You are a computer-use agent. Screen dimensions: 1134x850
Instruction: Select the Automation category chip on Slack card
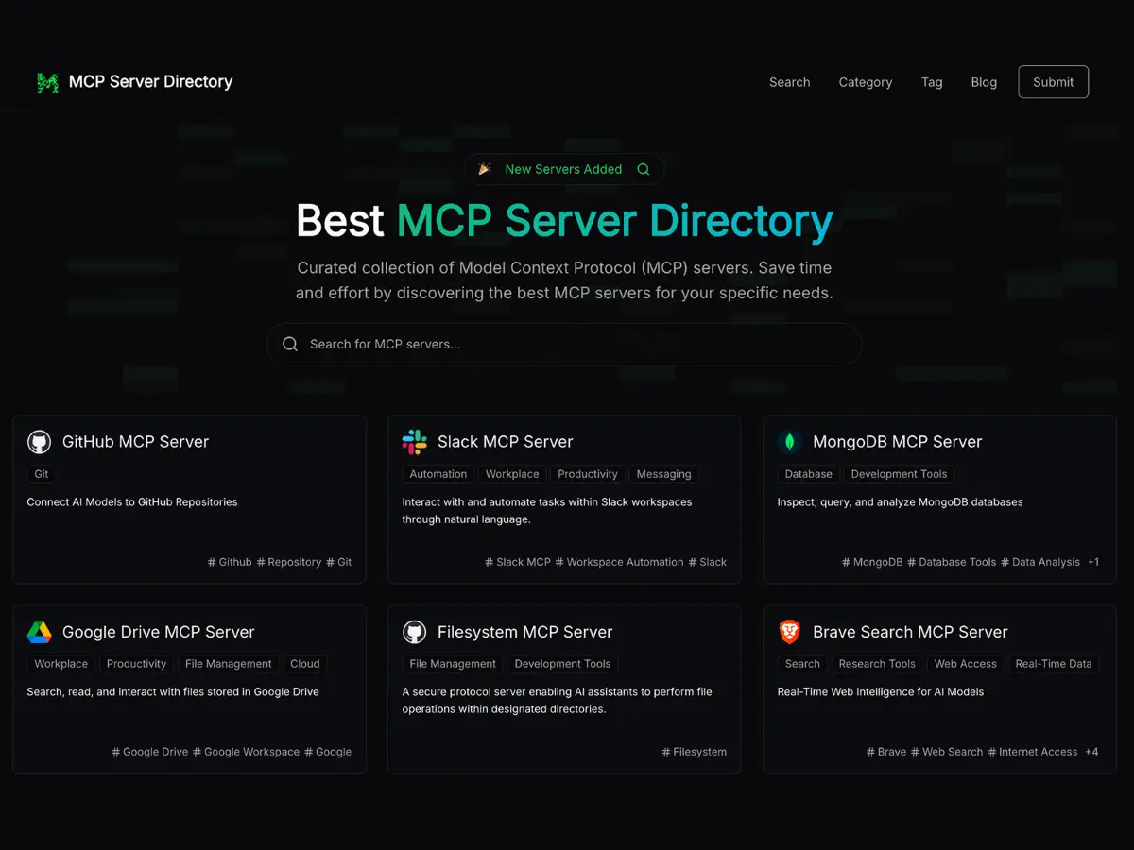[438, 473]
